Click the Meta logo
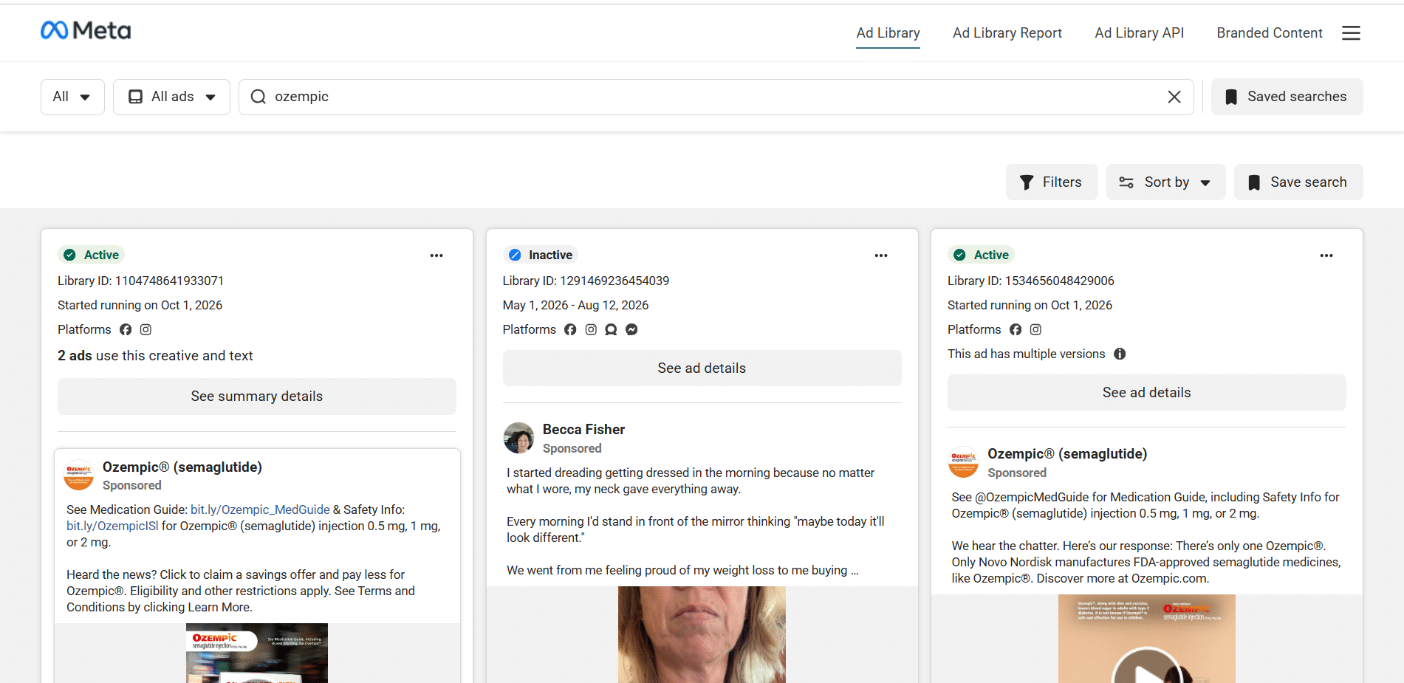The height and width of the screenshot is (683, 1404). (86, 30)
